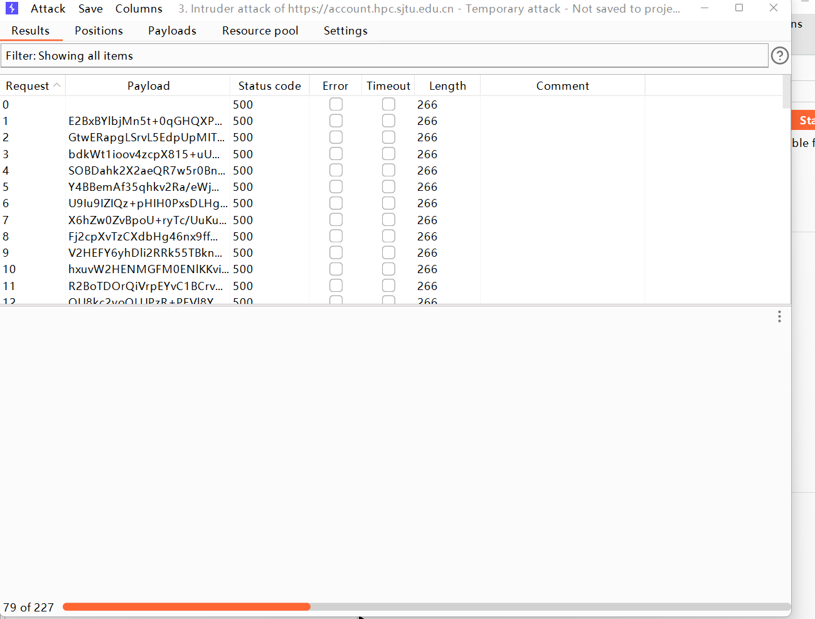
Task: Click the Burp Intruder lightning logo icon
Action: point(12,8)
